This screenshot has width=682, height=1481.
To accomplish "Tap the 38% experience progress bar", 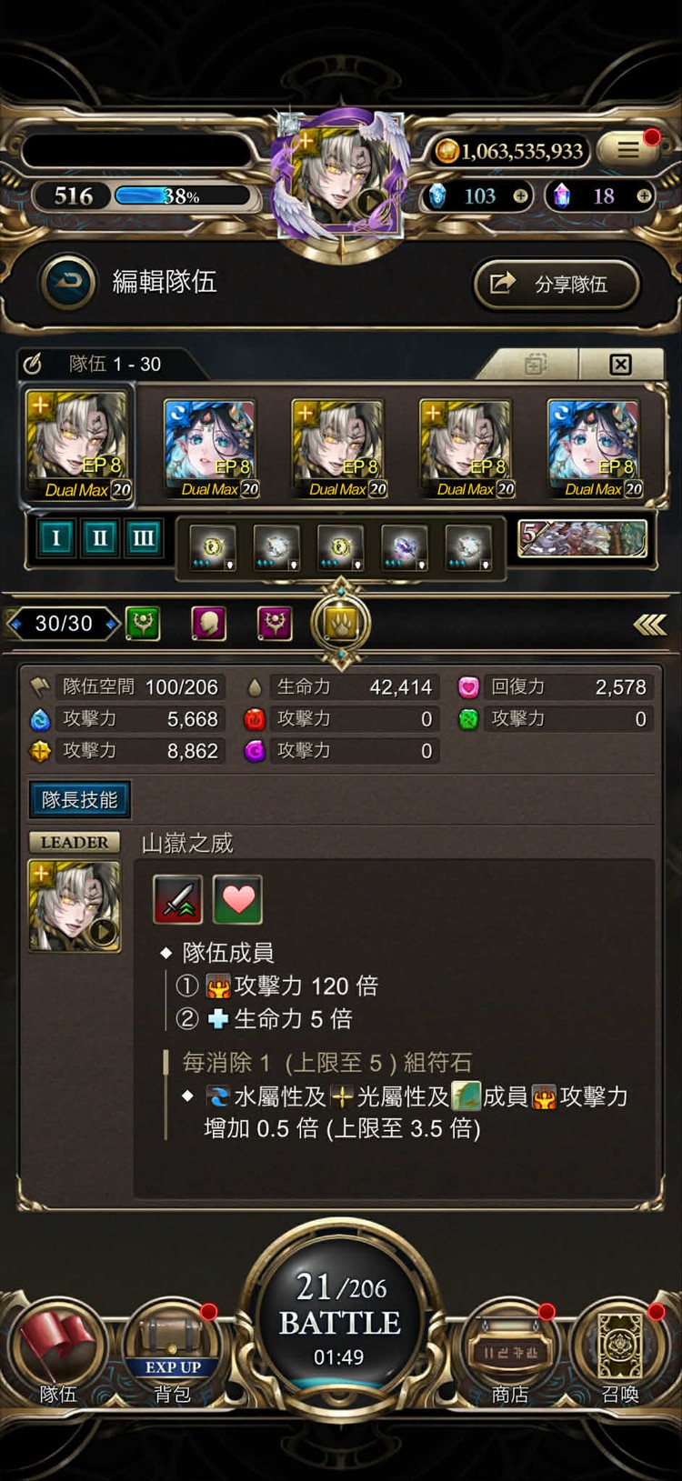I will coord(183,195).
